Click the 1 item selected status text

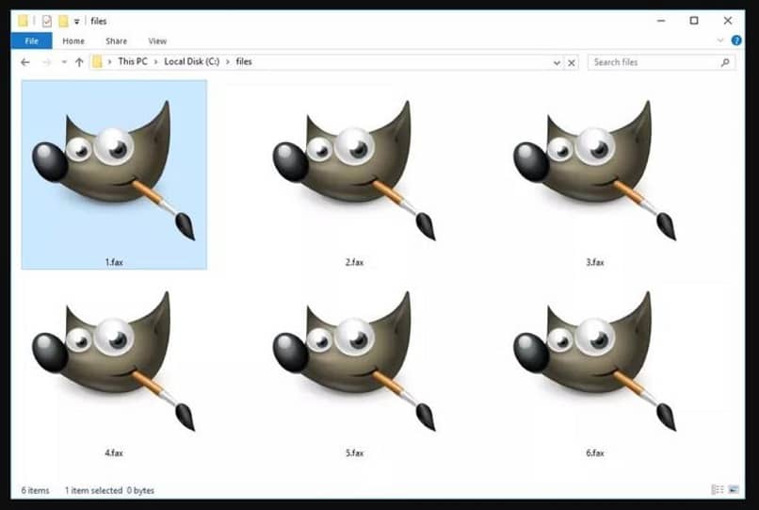tap(94, 490)
